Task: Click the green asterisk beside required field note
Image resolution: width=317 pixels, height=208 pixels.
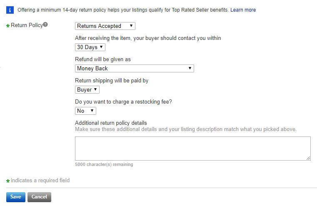Action: [8, 181]
